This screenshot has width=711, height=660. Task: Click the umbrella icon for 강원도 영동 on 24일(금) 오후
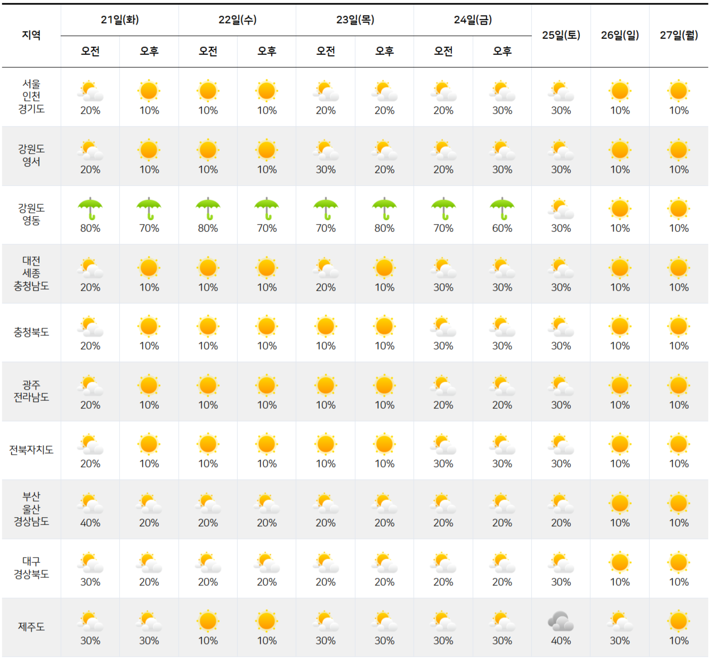(x=502, y=208)
